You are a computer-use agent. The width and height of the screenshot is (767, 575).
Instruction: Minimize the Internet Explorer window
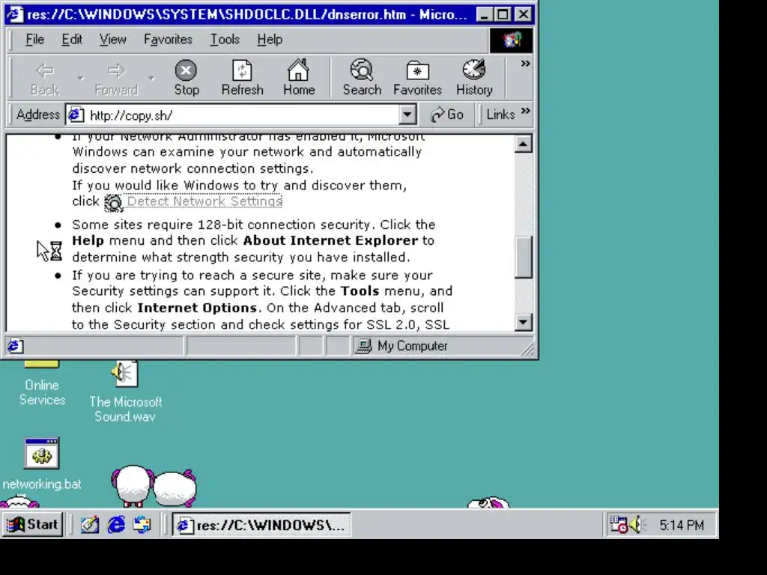pyautogui.click(x=485, y=15)
